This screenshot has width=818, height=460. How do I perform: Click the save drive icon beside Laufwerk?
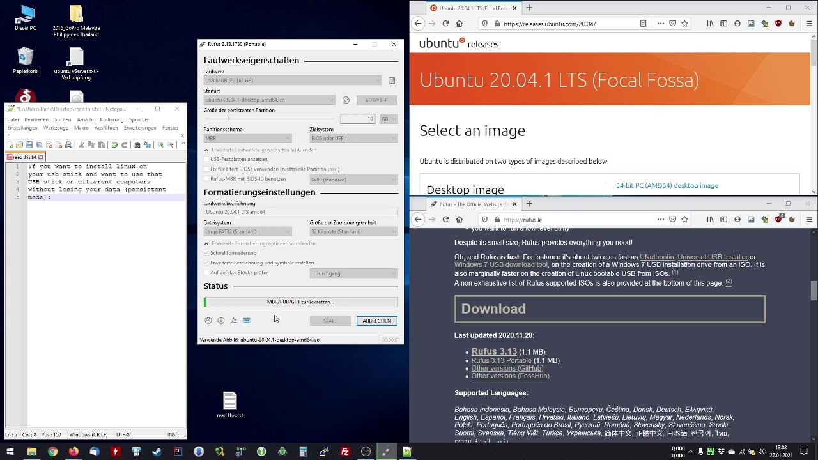(392, 80)
